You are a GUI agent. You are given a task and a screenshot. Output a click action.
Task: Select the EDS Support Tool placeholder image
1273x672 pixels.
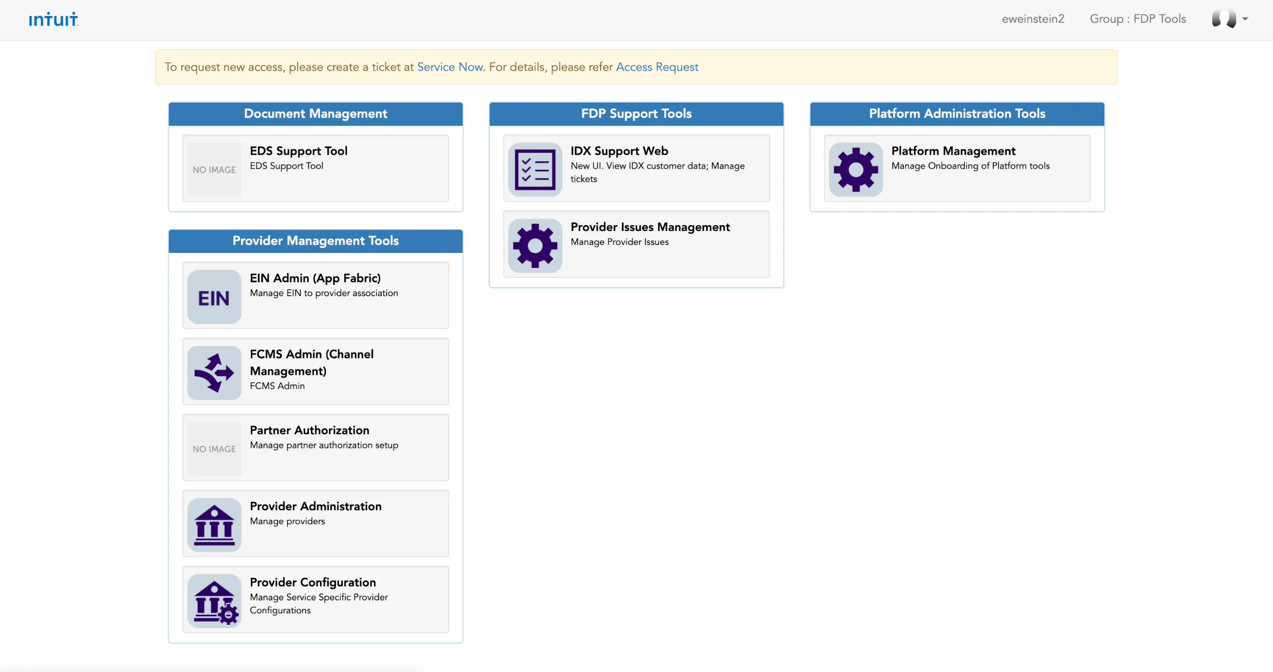[x=214, y=169]
